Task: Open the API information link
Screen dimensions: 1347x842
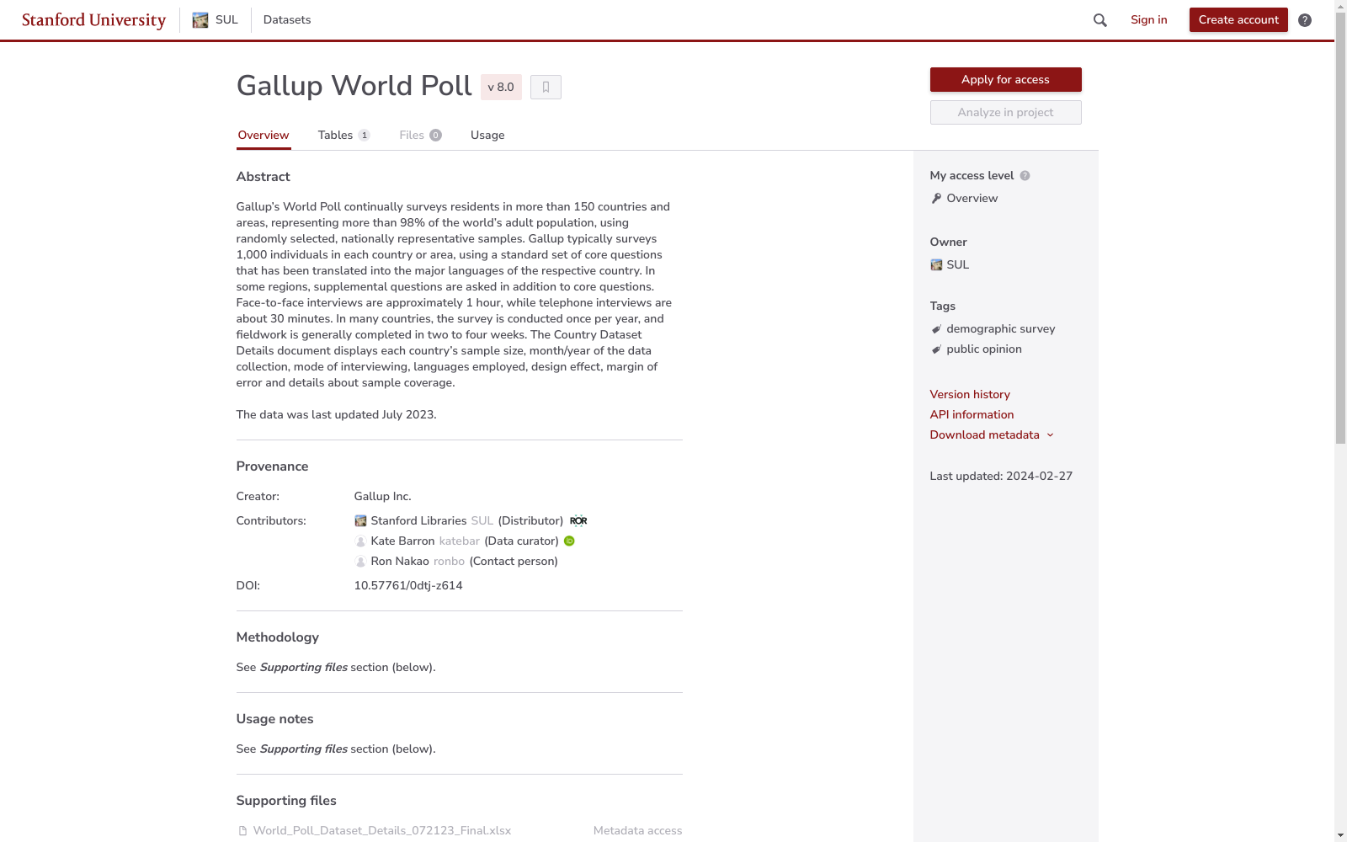Action: [972, 415]
